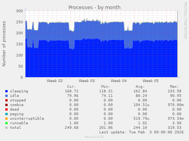Screen dimensions: 189x141
Task: Click the 'Avg:' column header
Action: point(140,87)
